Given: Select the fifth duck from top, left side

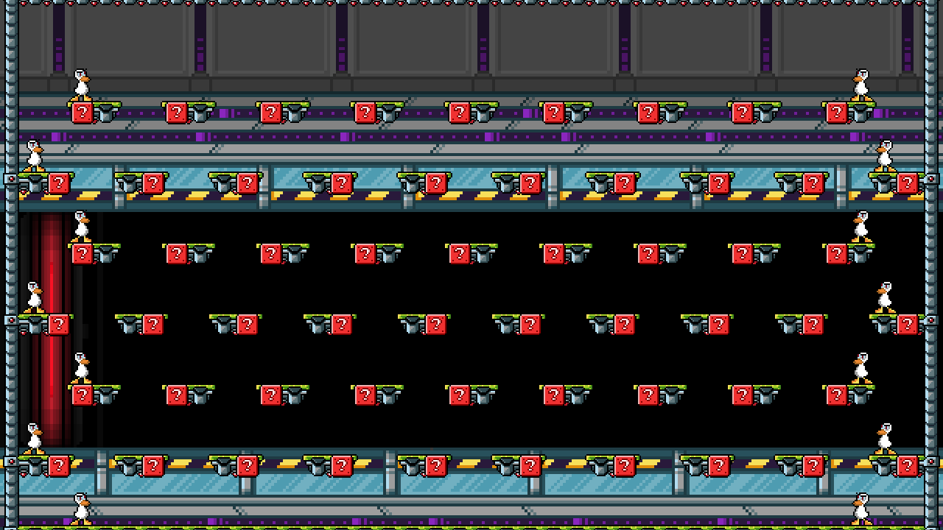Looking at the screenshot, I should pyautogui.click(x=81, y=368).
